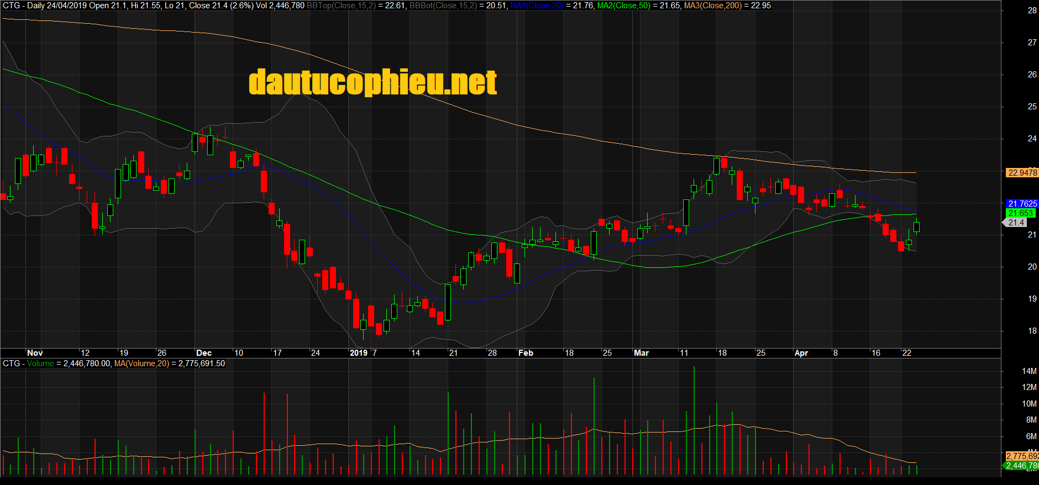
Task: Click the orange 22.9478 MA200 price tag
Action: [1022, 173]
